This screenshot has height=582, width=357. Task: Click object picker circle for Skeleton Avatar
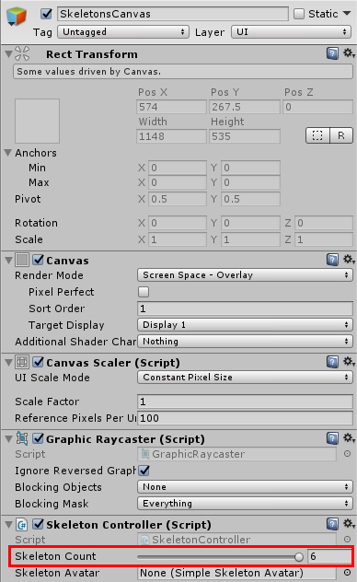click(x=347, y=573)
